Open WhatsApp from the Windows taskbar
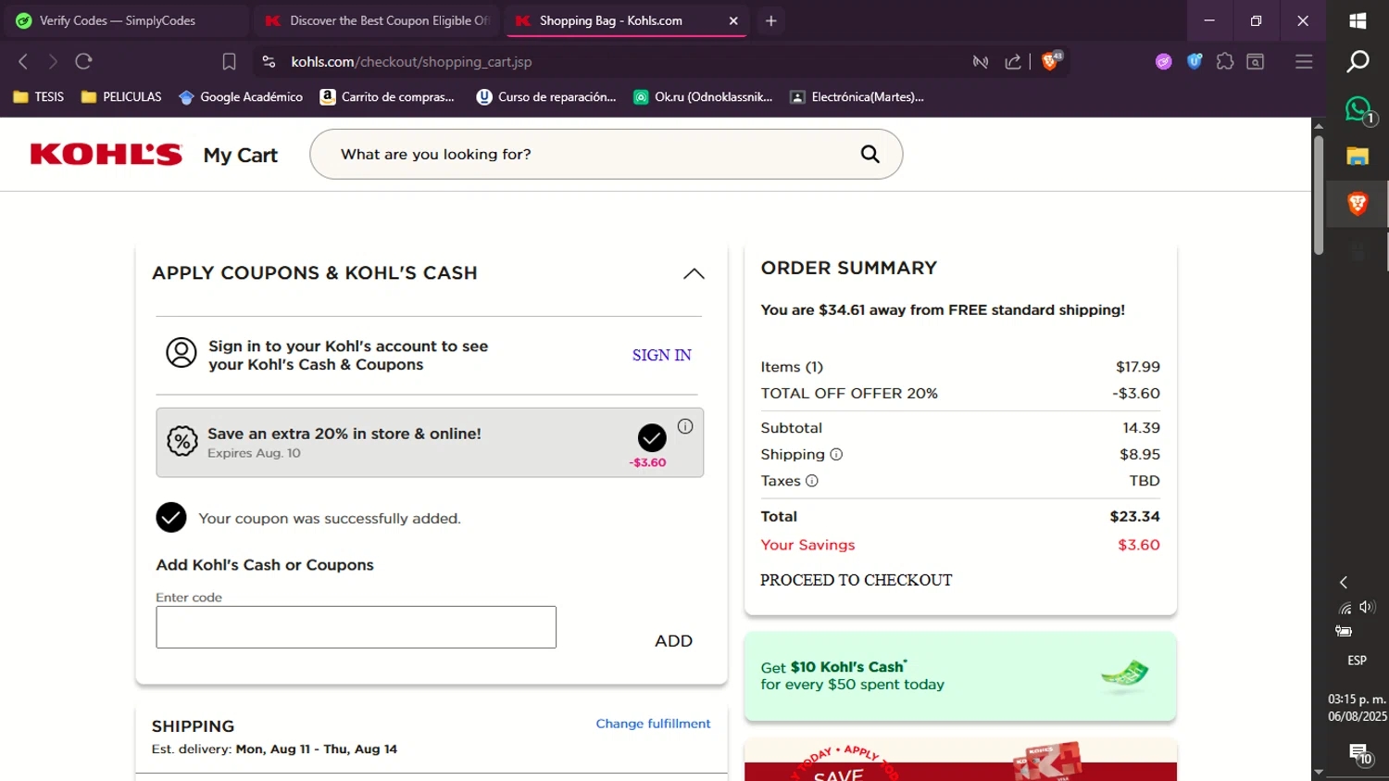The height and width of the screenshot is (781, 1389). [1358, 109]
